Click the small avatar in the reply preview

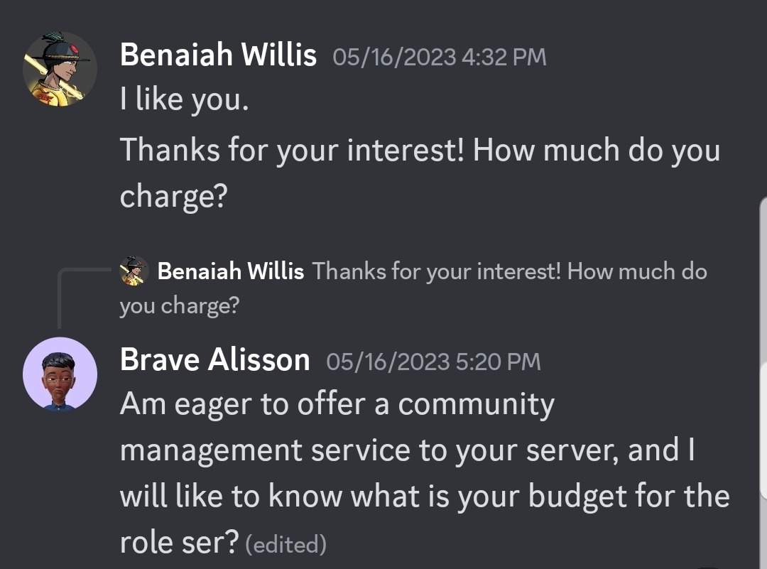pos(134,271)
